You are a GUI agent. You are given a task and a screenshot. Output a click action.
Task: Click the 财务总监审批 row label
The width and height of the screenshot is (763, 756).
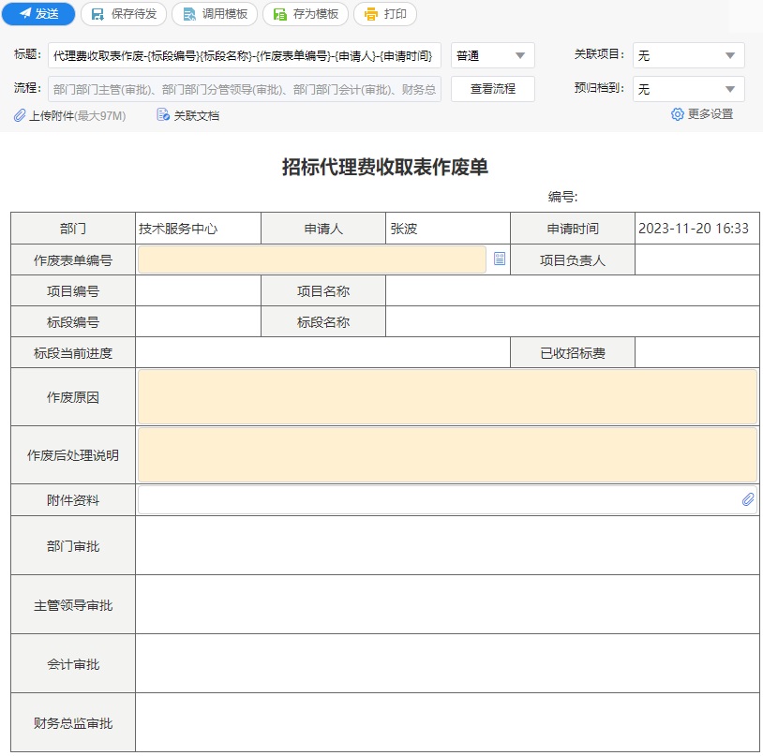pos(73,723)
